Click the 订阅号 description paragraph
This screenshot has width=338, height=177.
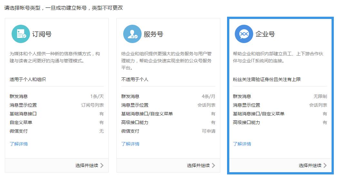55,58
